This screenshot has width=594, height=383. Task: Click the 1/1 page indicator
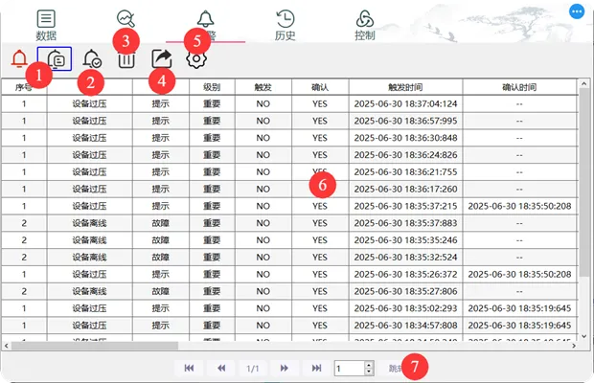(253, 369)
